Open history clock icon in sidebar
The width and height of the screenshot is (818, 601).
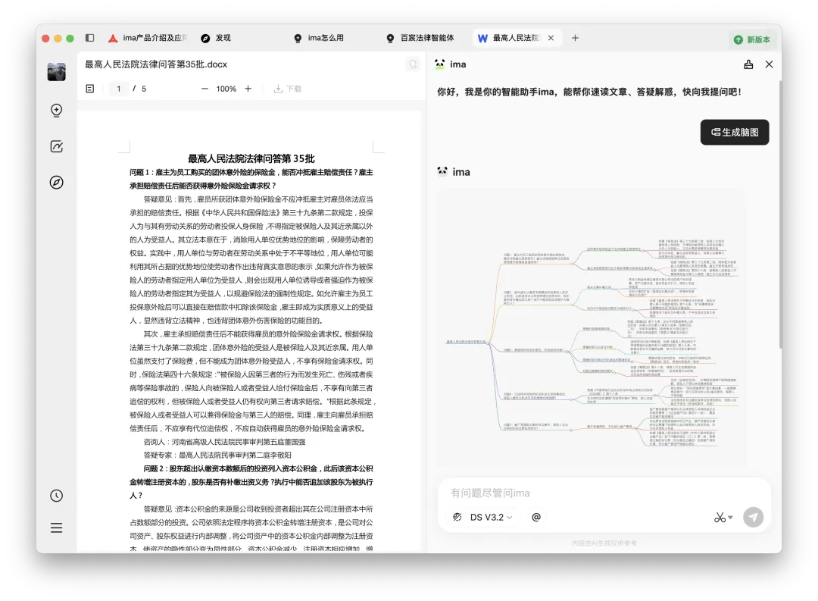click(56, 496)
